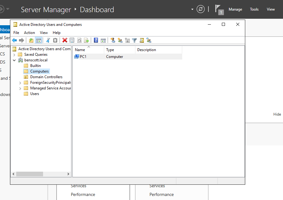
Task: Click the Export List icon
Action: tap(86, 40)
